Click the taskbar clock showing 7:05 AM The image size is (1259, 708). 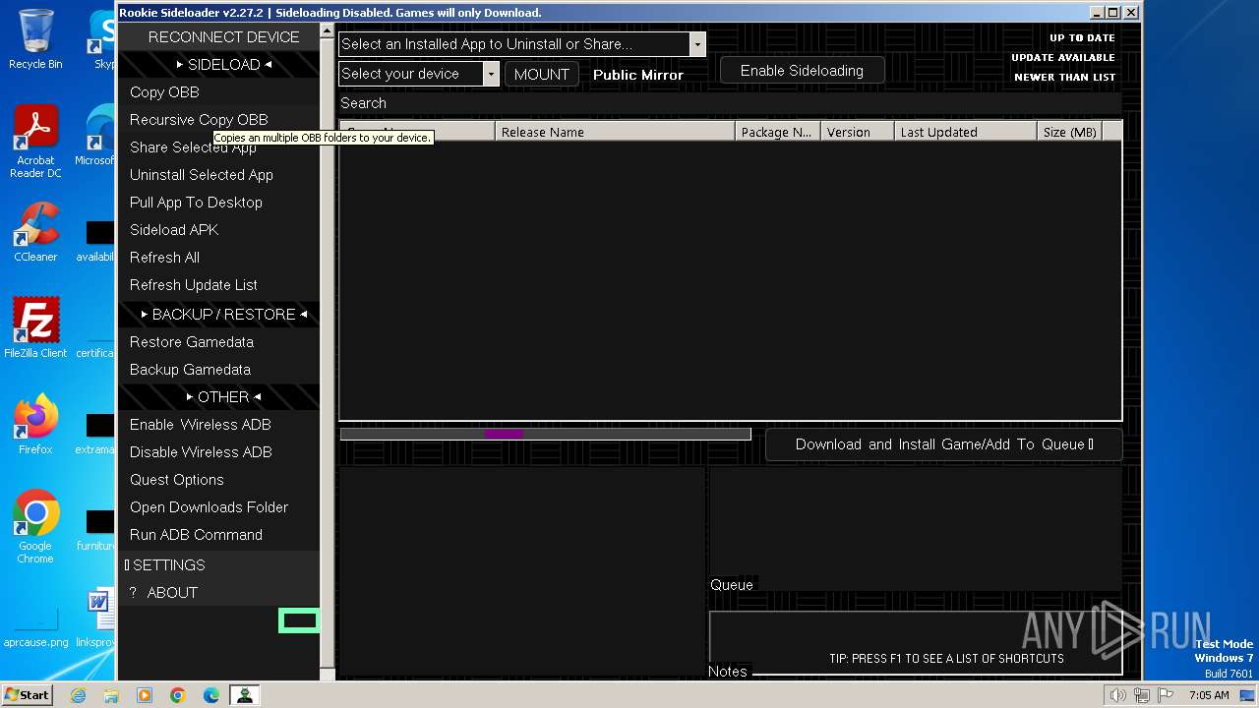(1209, 695)
